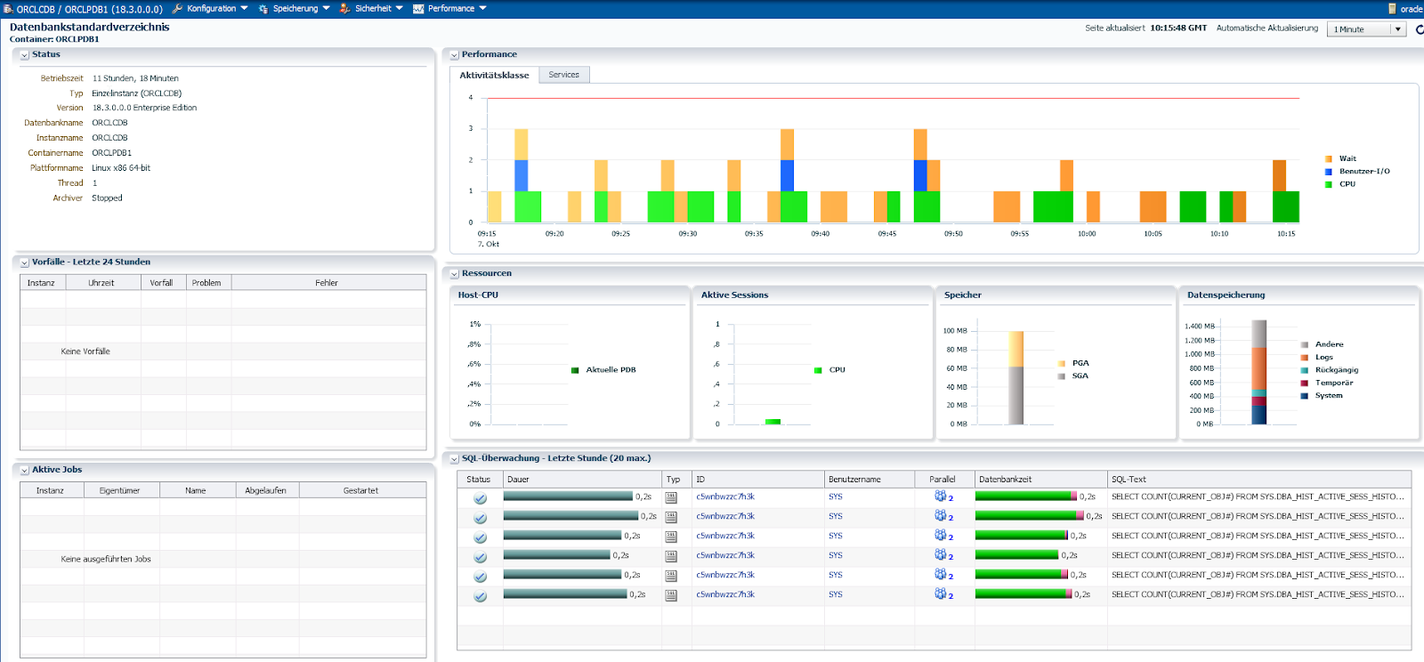The image size is (1424, 662).
Task: Click the Benutzer-I/O legend swatch
Action: tap(1329, 172)
